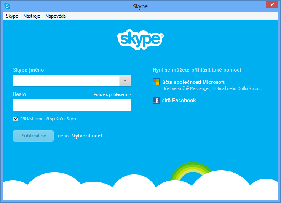This screenshot has height=203, width=281.
Task: Toggle the auto sign-in checkbox
Action: coord(16,119)
